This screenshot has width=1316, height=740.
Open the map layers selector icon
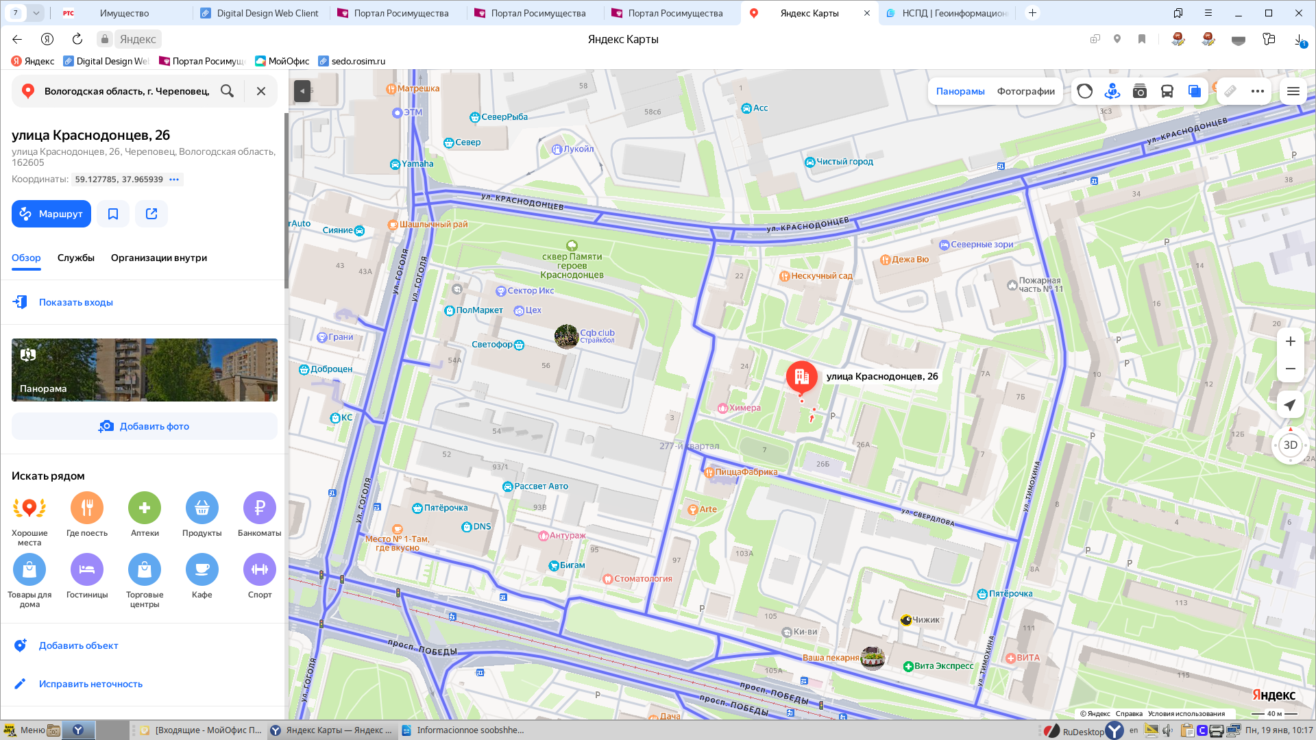1194,91
